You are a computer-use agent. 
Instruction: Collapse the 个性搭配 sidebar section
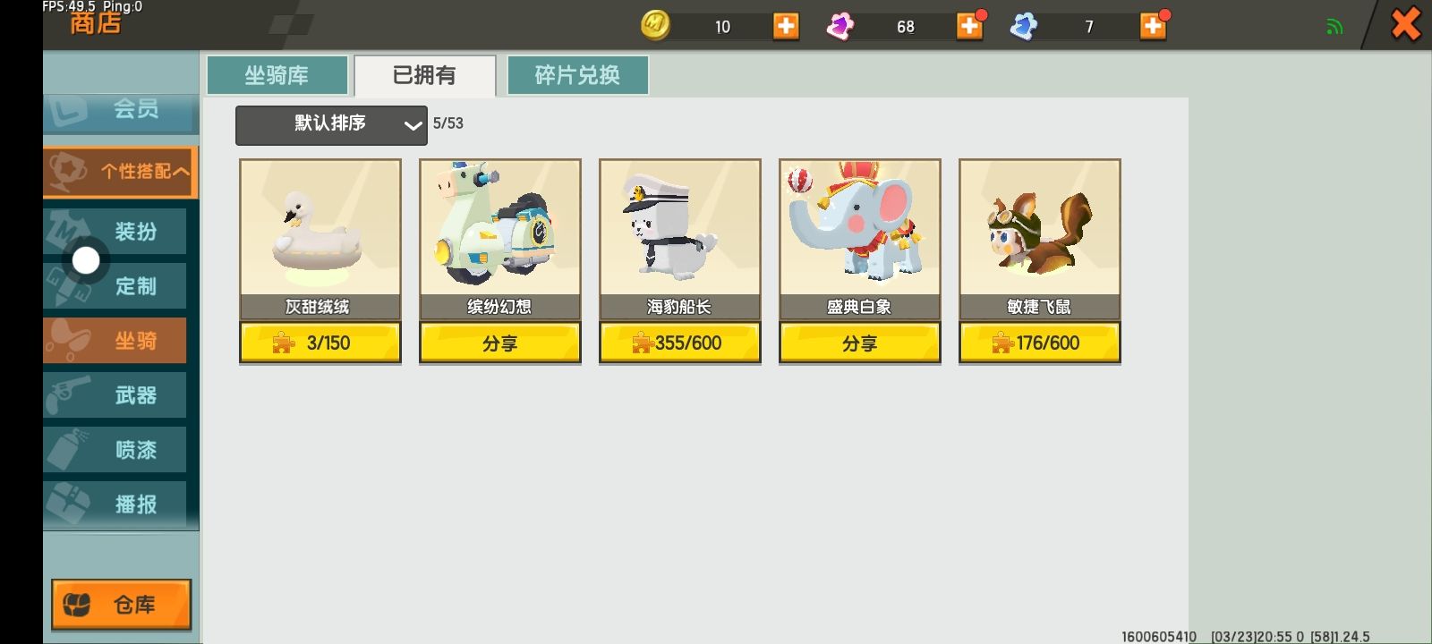pyautogui.click(x=120, y=171)
